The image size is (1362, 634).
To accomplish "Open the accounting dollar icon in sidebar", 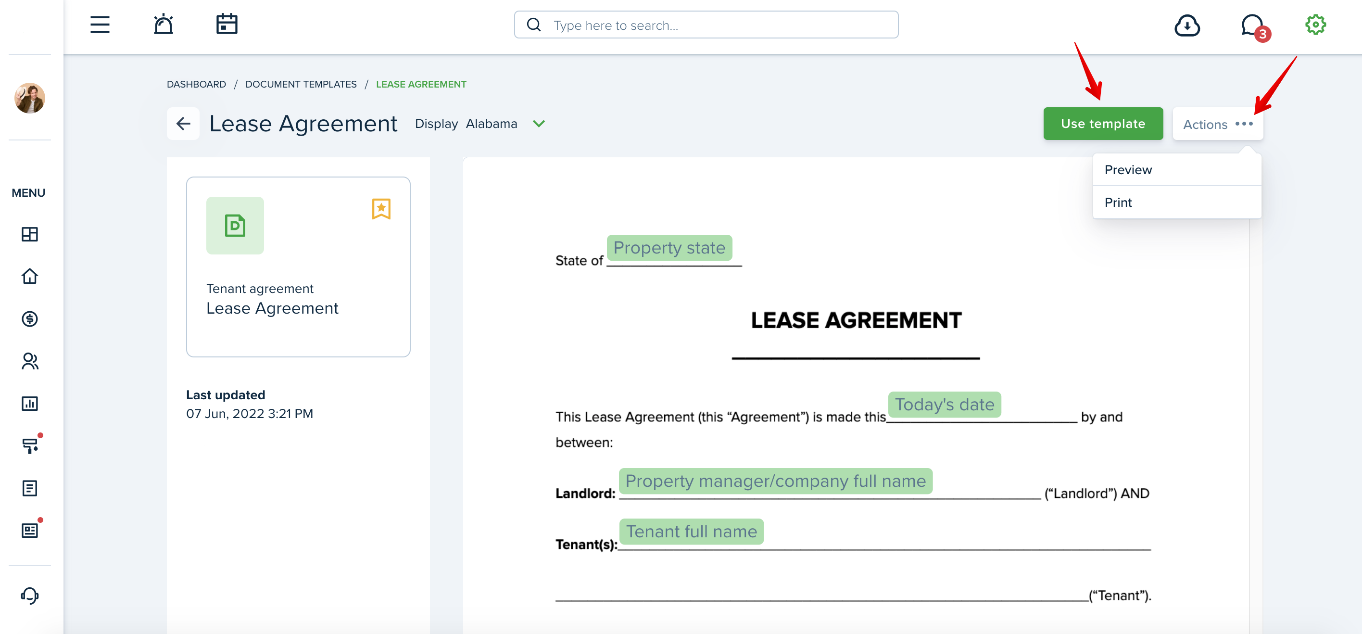I will [x=30, y=319].
